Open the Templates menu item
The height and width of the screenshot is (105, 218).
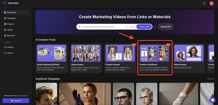(x=16, y=18)
